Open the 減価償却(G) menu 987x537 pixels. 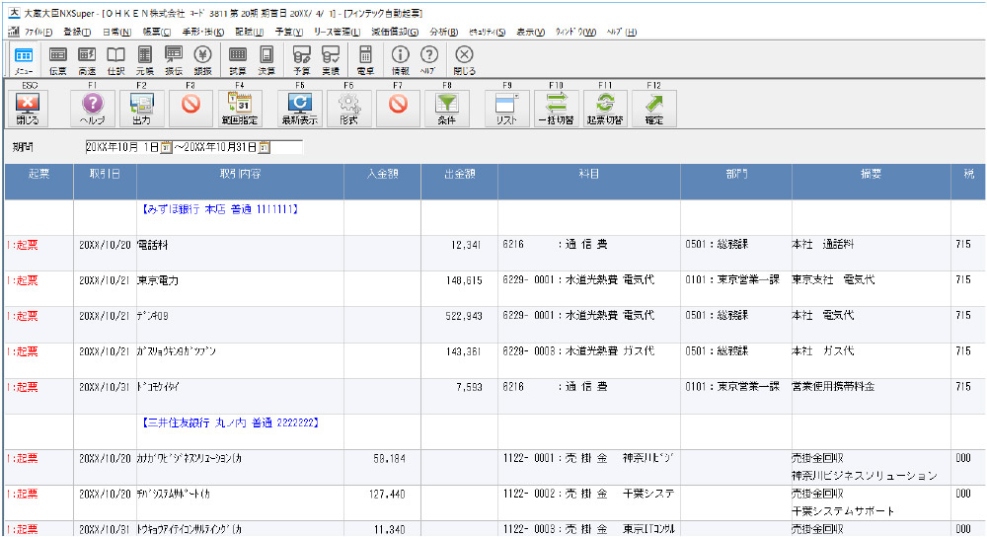point(395,32)
